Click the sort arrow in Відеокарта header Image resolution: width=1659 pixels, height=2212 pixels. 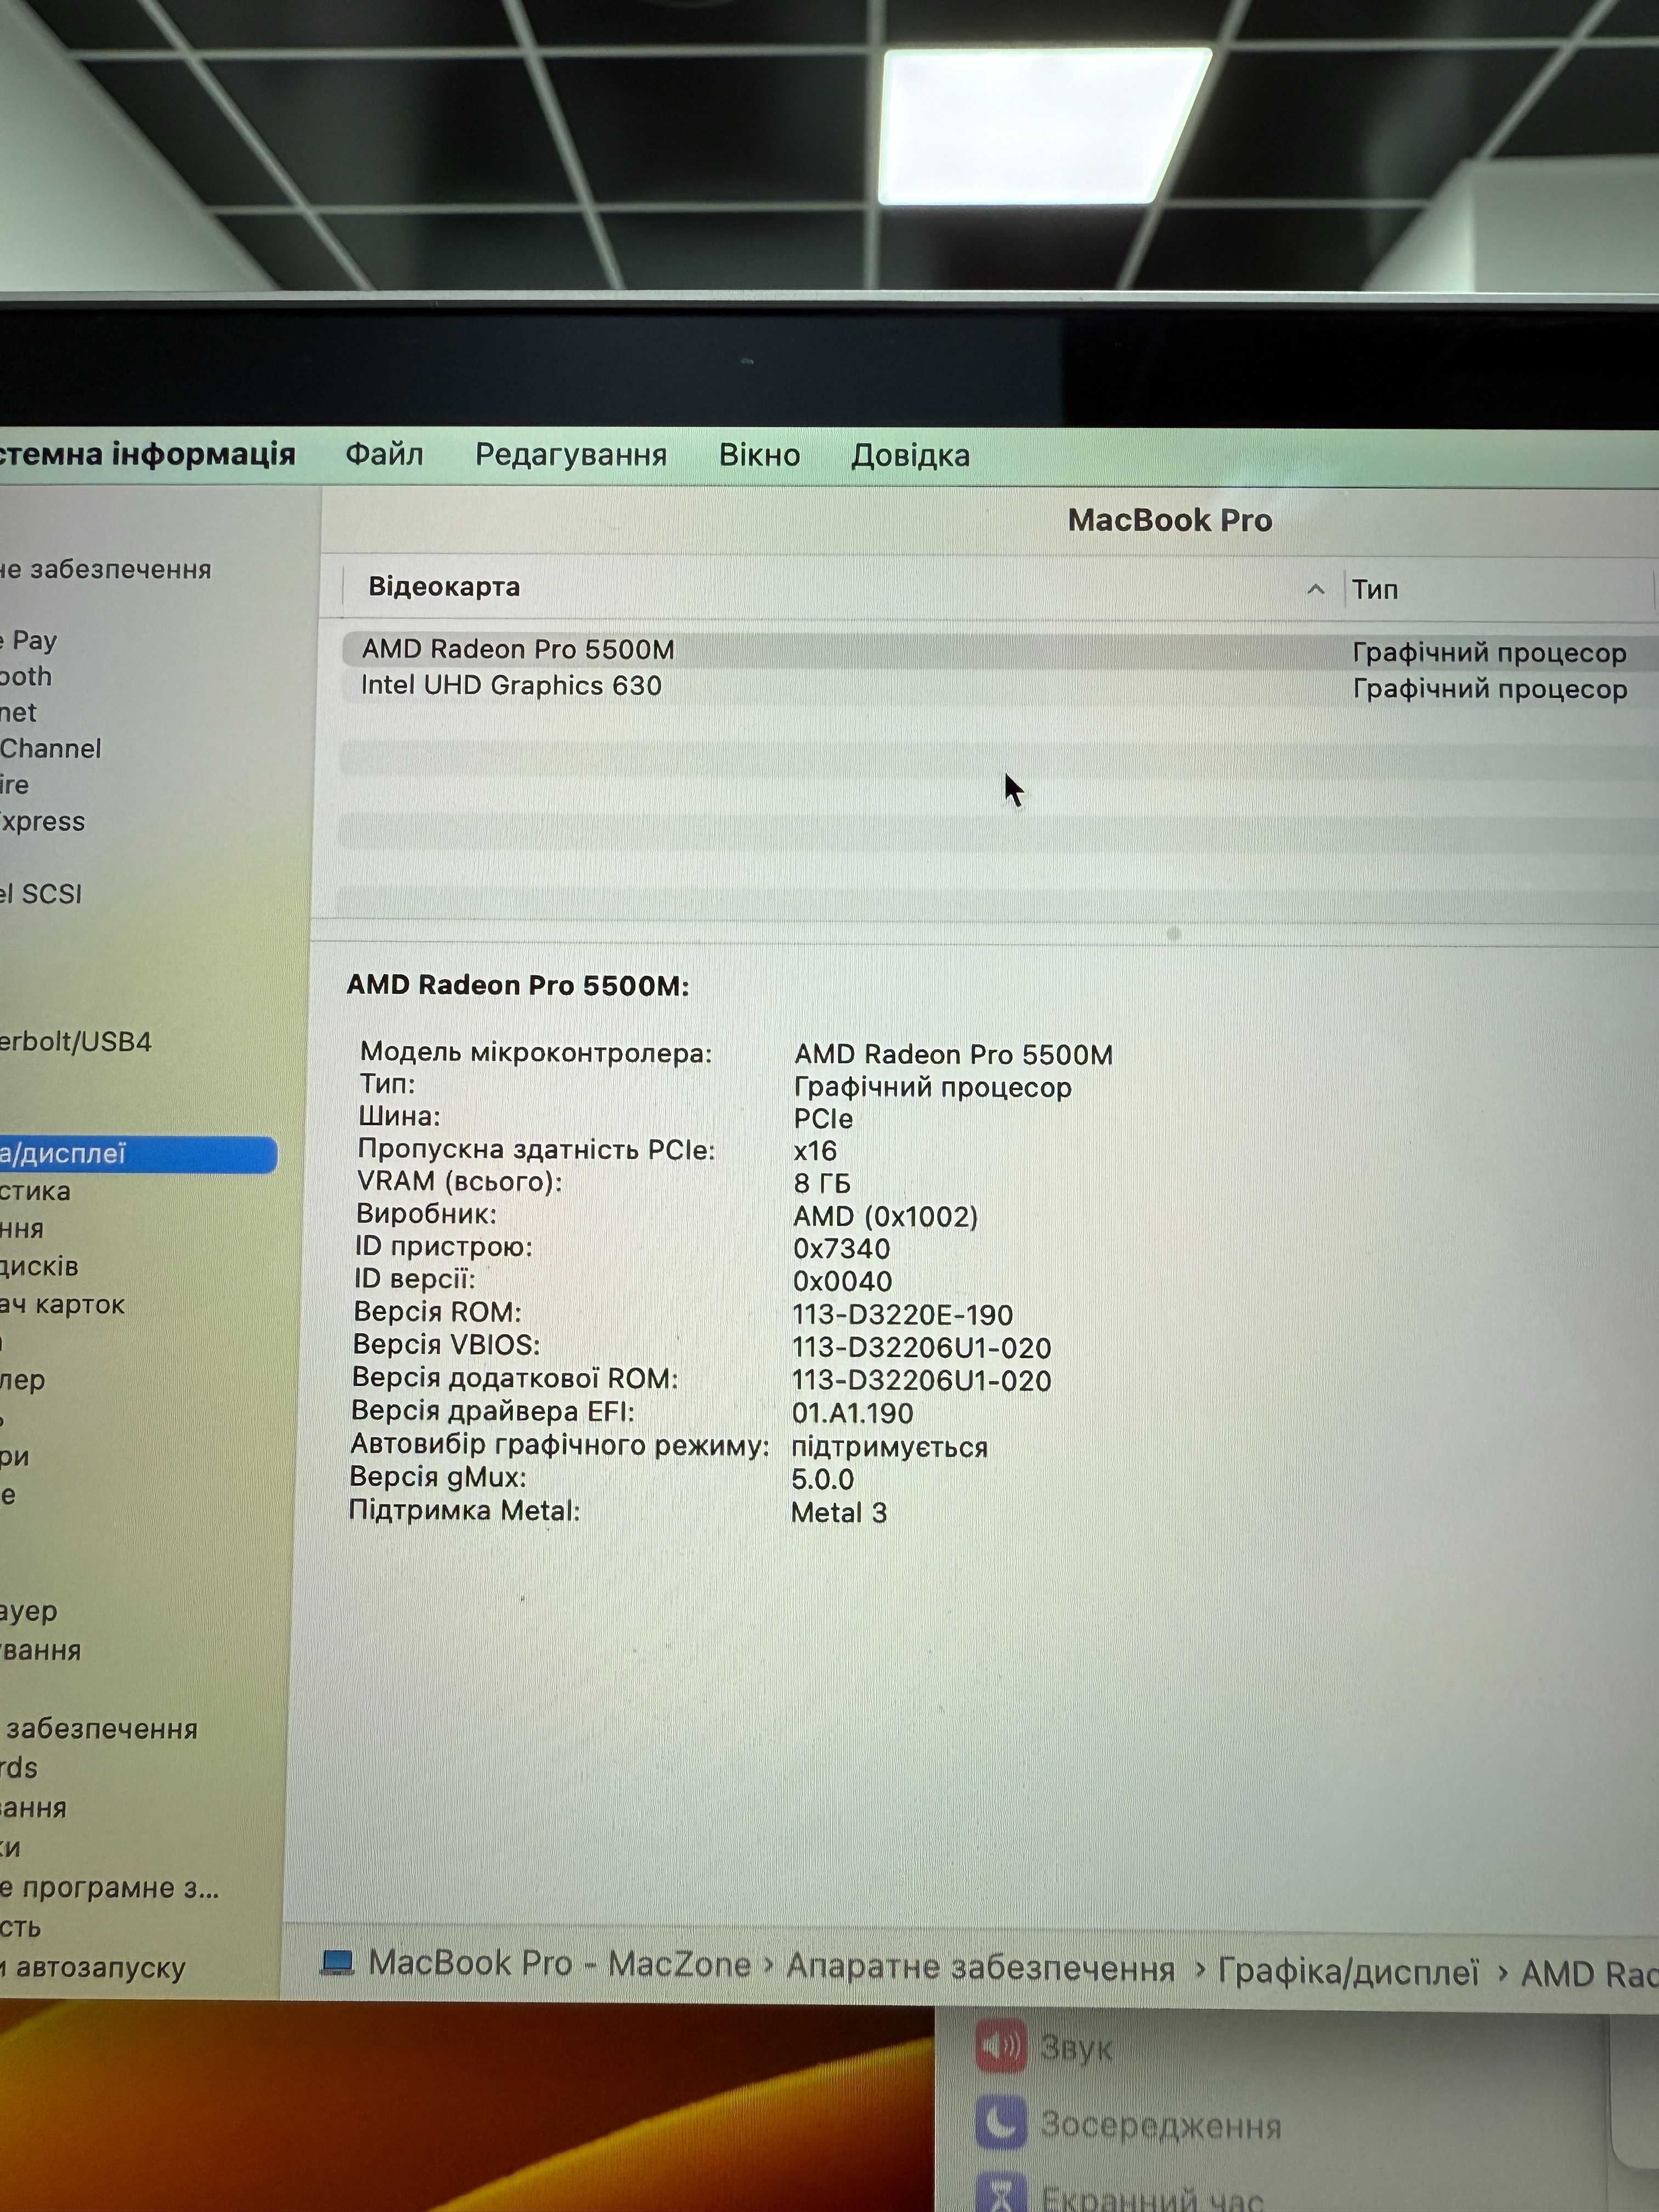(x=1315, y=590)
